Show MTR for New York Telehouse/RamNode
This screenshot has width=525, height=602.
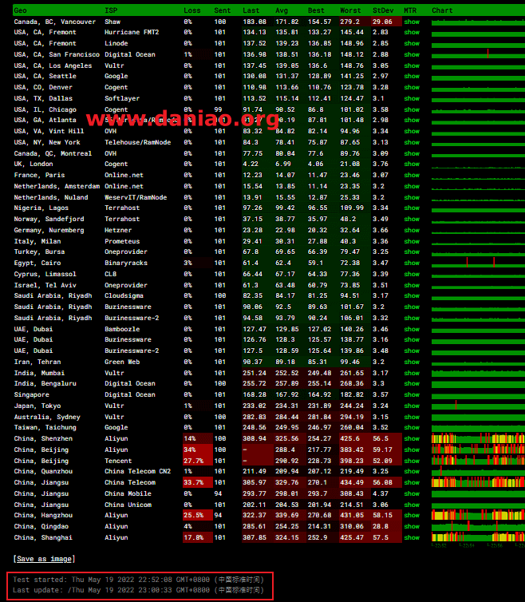(412, 142)
